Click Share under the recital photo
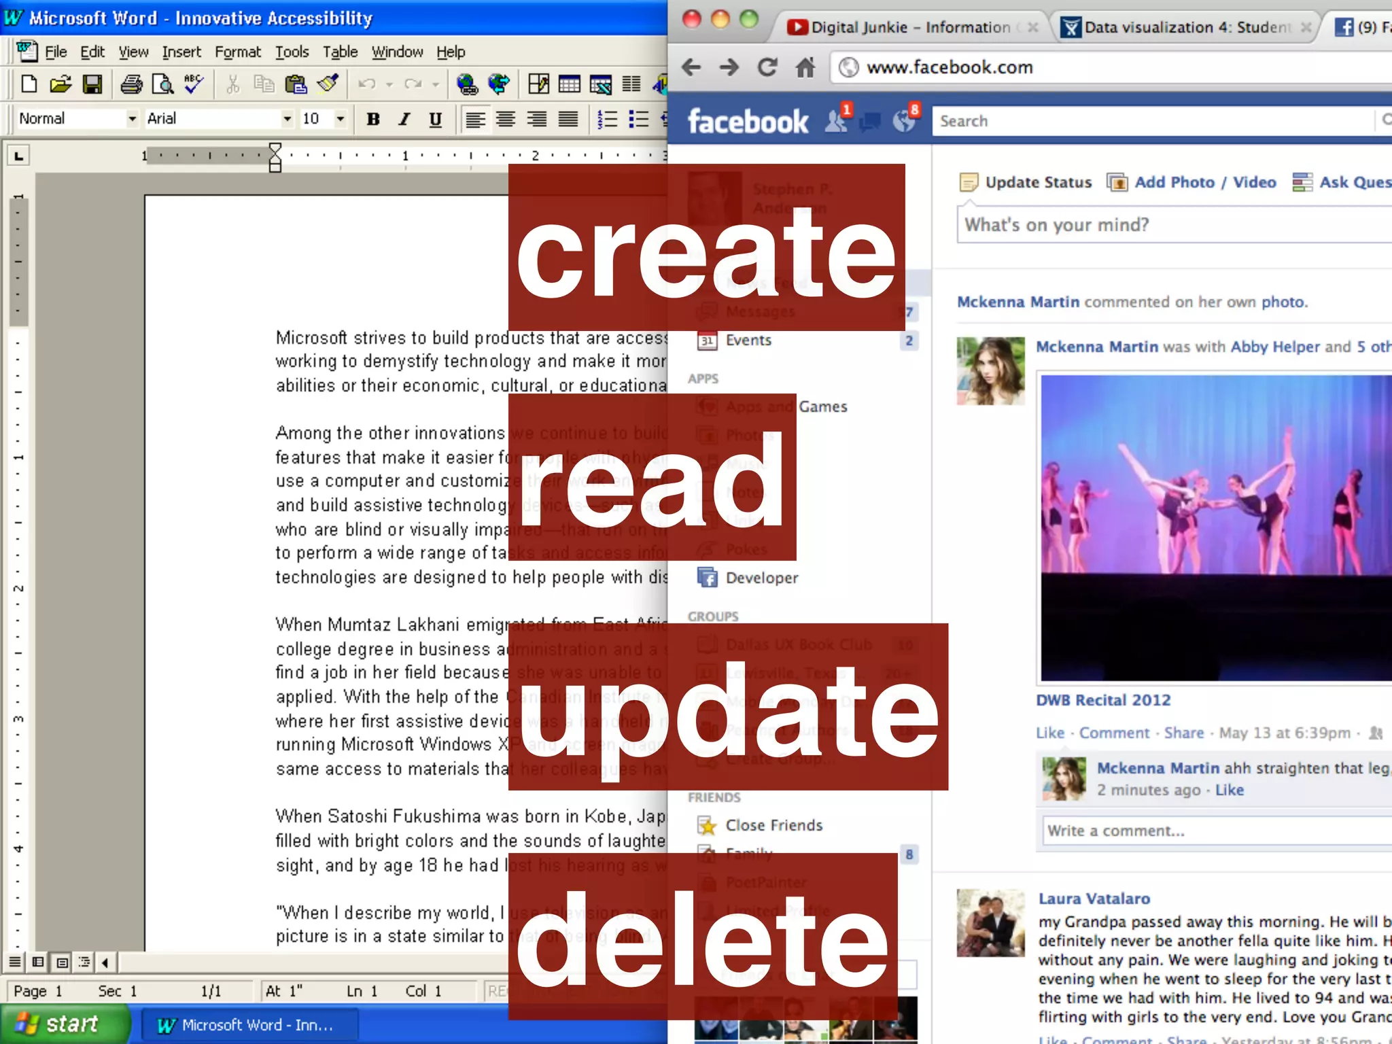The height and width of the screenshot is (1044, 1392). tap(1183, 733)
